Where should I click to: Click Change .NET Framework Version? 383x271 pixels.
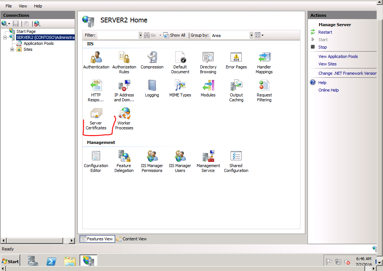point(347,73)
